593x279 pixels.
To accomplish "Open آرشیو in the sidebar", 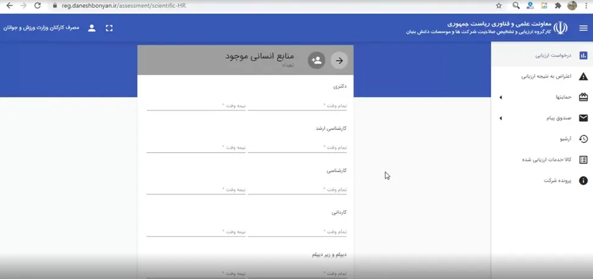I will coord(542,139).
